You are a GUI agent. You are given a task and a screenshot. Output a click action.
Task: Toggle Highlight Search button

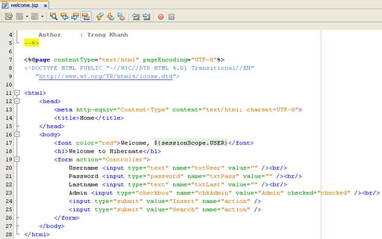coord(86,17)
